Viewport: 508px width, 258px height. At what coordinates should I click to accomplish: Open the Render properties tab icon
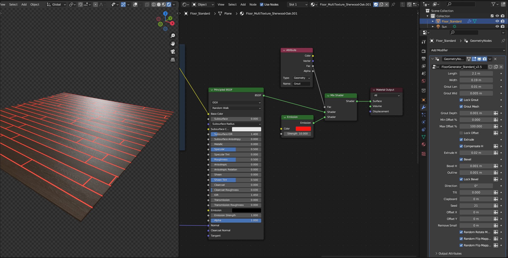pyautogui.click(x=424, y=51)
